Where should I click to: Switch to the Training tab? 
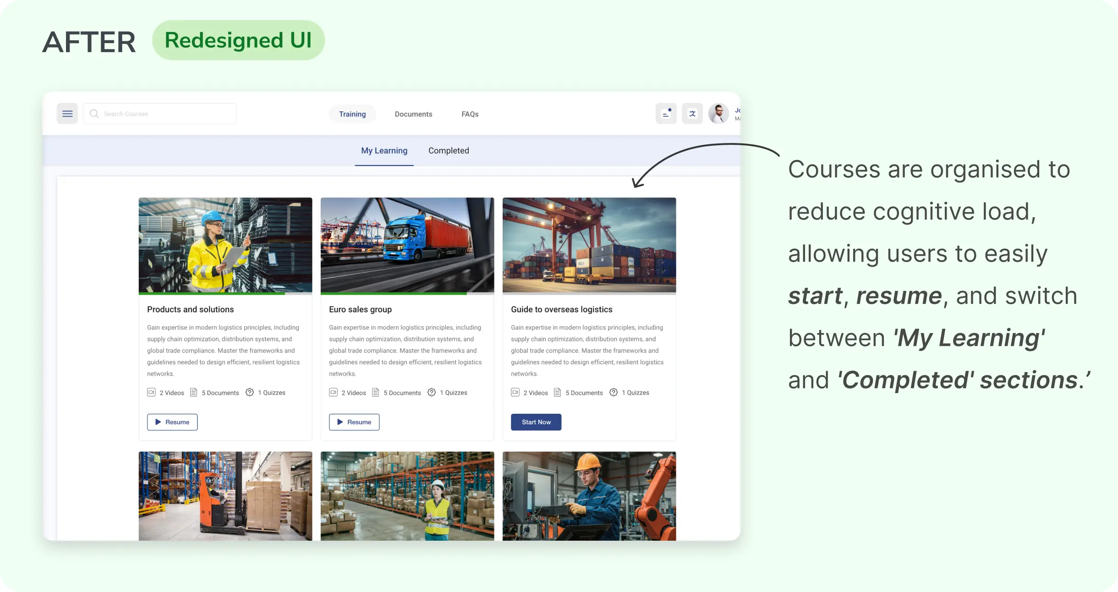352,114
